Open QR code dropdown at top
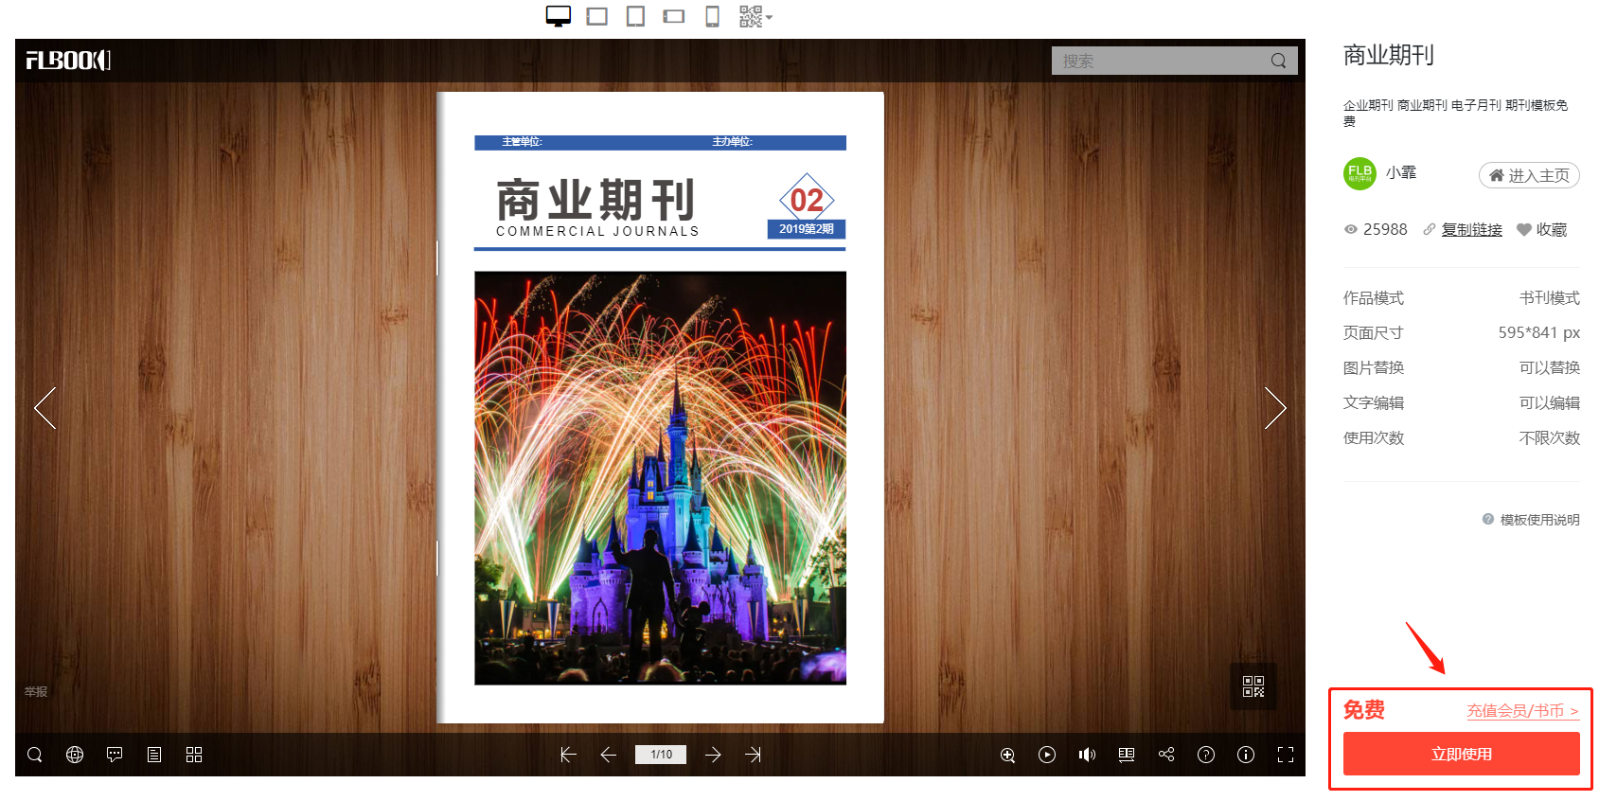The width and height of the screenshot is (1617, 801). pos(755,16)
